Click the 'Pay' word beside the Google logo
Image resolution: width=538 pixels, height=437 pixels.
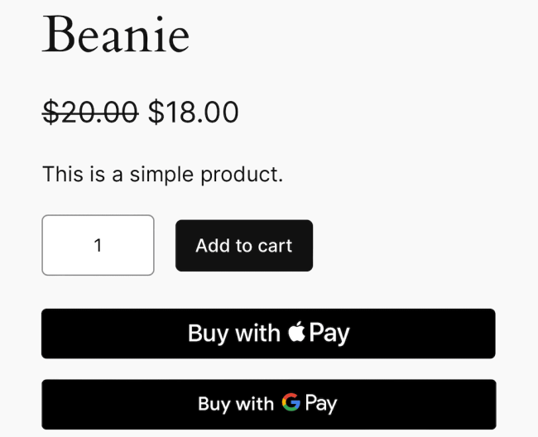321,404
